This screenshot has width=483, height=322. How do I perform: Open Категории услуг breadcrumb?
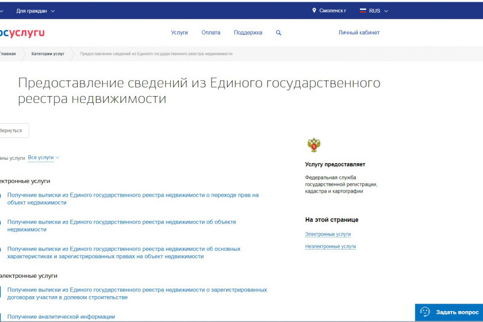click(48, 53)
